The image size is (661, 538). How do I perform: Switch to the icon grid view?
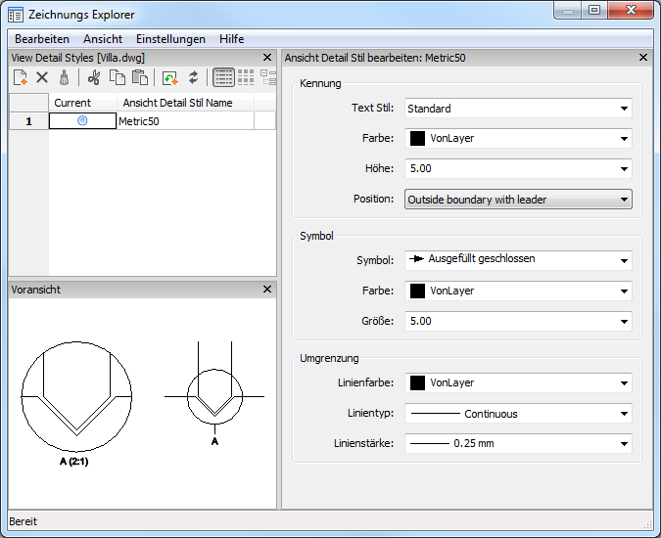click(x=246, y=77)
